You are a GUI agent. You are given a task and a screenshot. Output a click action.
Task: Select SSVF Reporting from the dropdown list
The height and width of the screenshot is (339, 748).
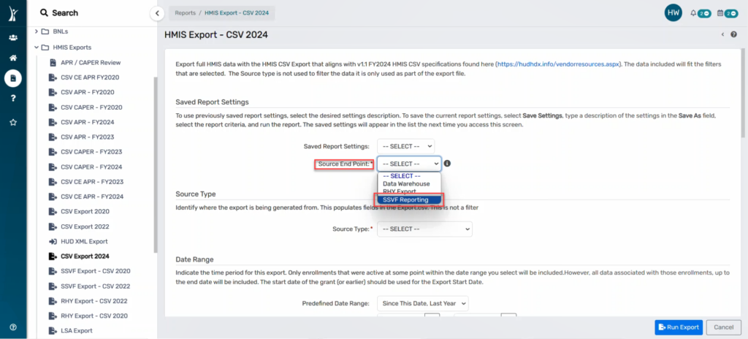coord(409,199)
